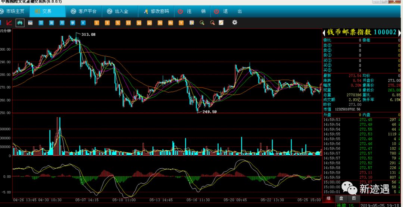Click the latest price 273.54
Image resolution: width=403 pixels, height=207 pixels.
point(355,76)
